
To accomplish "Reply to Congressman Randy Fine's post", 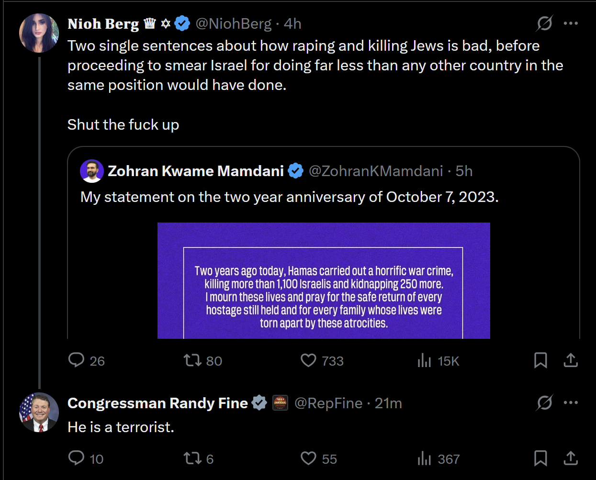I will point(77,458).
